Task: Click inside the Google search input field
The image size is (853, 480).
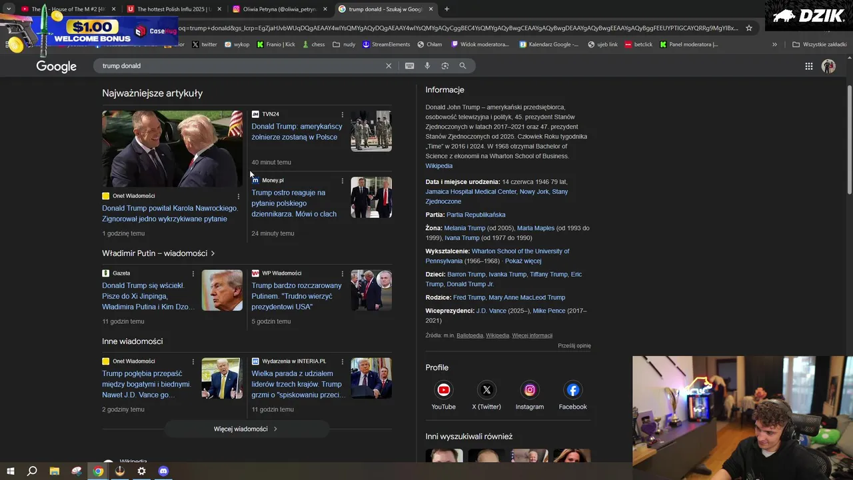Action: point(240,66)
